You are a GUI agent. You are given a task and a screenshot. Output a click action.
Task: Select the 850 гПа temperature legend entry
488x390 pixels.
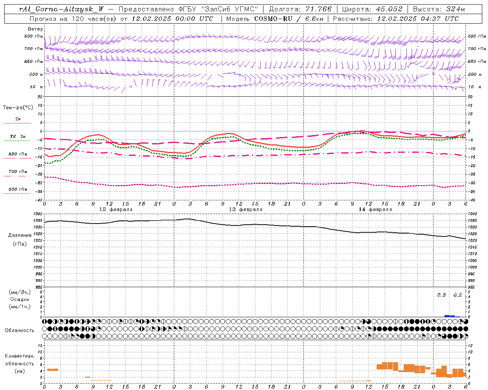18,154
